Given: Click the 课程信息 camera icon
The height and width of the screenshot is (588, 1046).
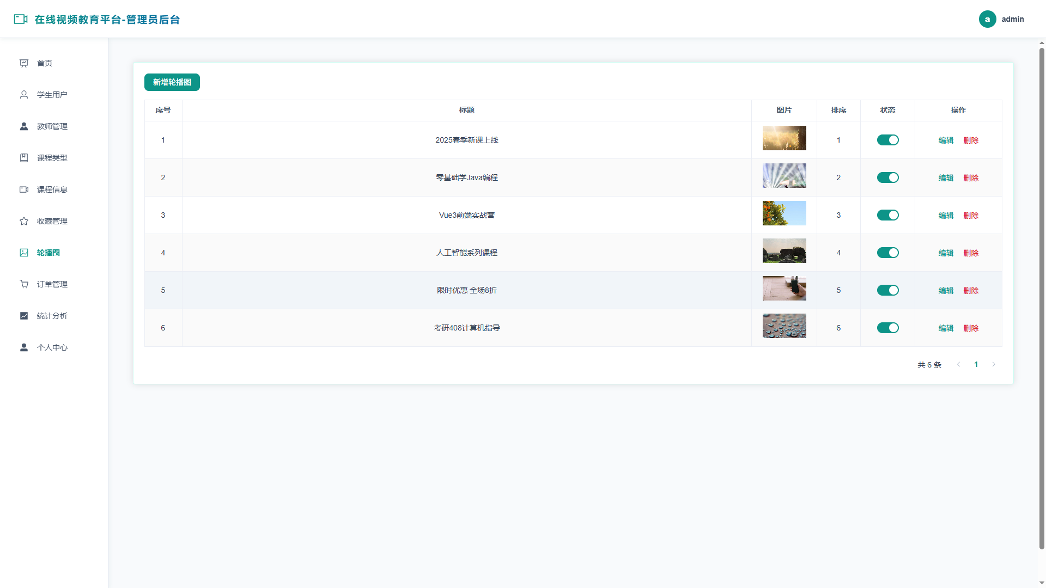Looking at the screenshot, I should (x=24, y=189).
